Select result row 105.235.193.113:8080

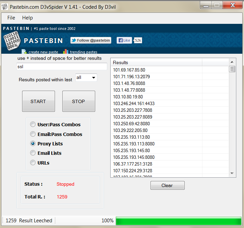[x=170, y=144]
